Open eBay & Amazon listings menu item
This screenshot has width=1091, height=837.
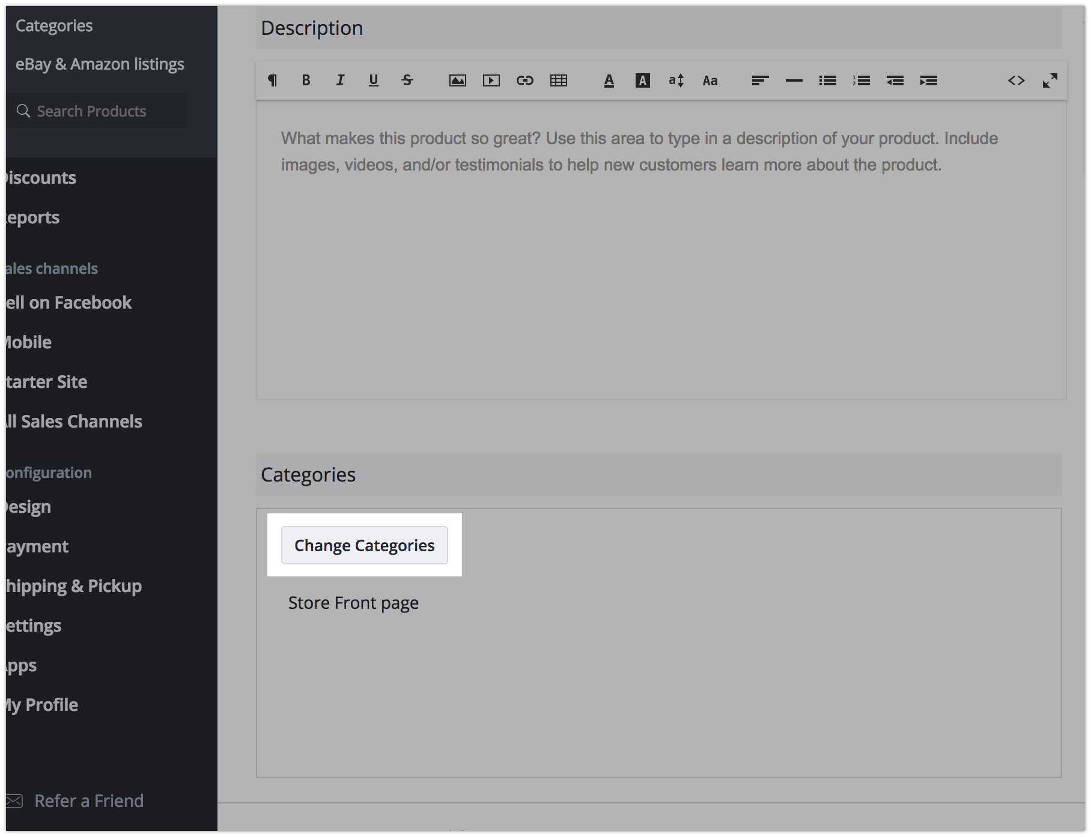click(x=100, y=64)
